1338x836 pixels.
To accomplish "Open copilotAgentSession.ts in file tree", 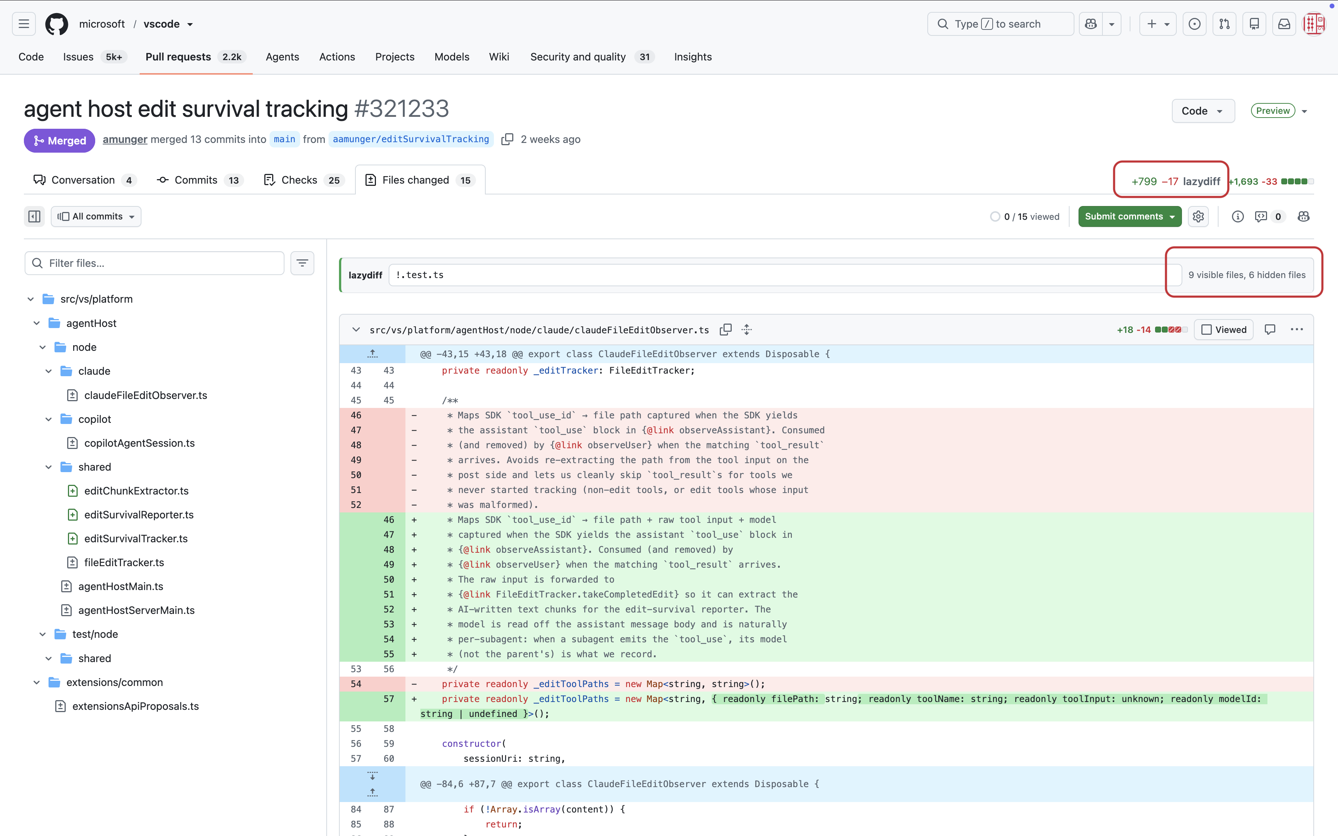I will 139,443.
